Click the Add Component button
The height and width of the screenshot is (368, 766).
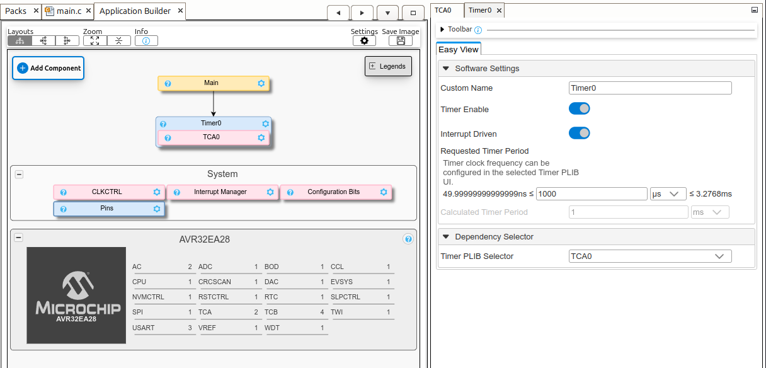point(49,68)
